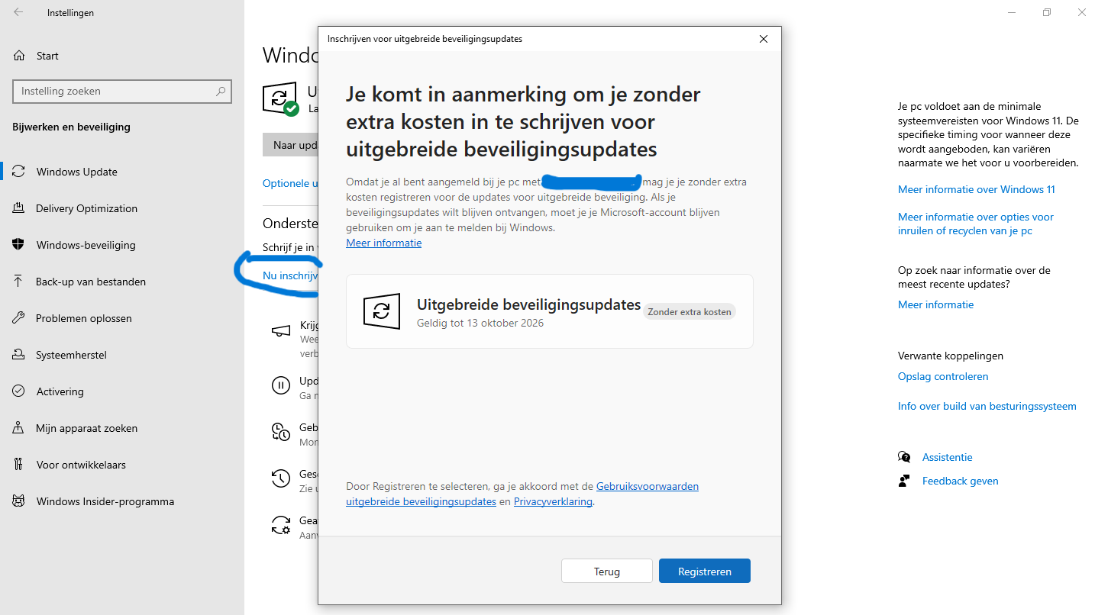Click the Nu inschrijven link behind the dialog

(290, 275)
